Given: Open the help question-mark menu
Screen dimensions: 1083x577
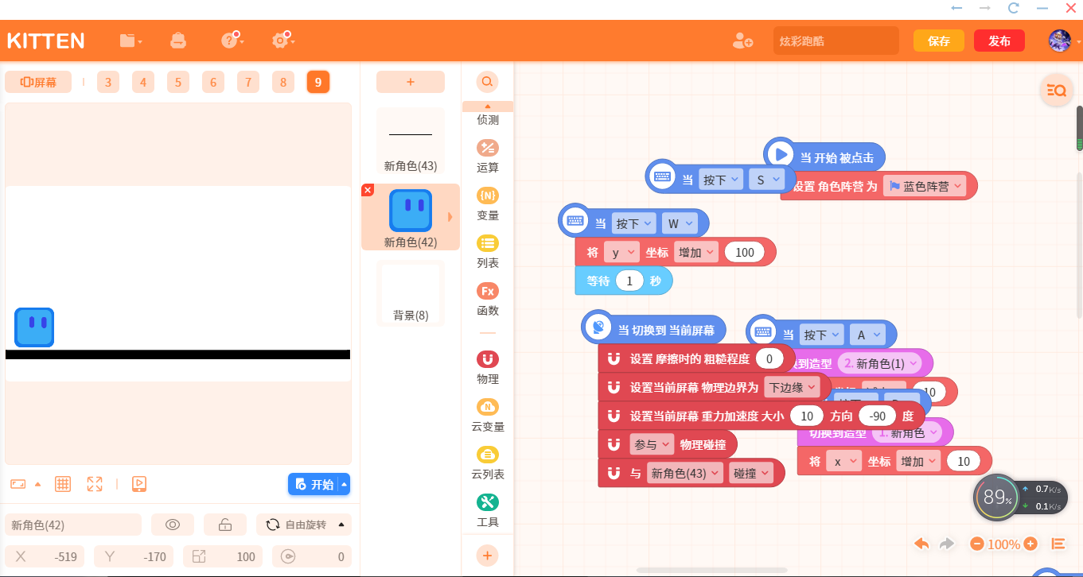Looking at the screenshot, I should 232,41.
